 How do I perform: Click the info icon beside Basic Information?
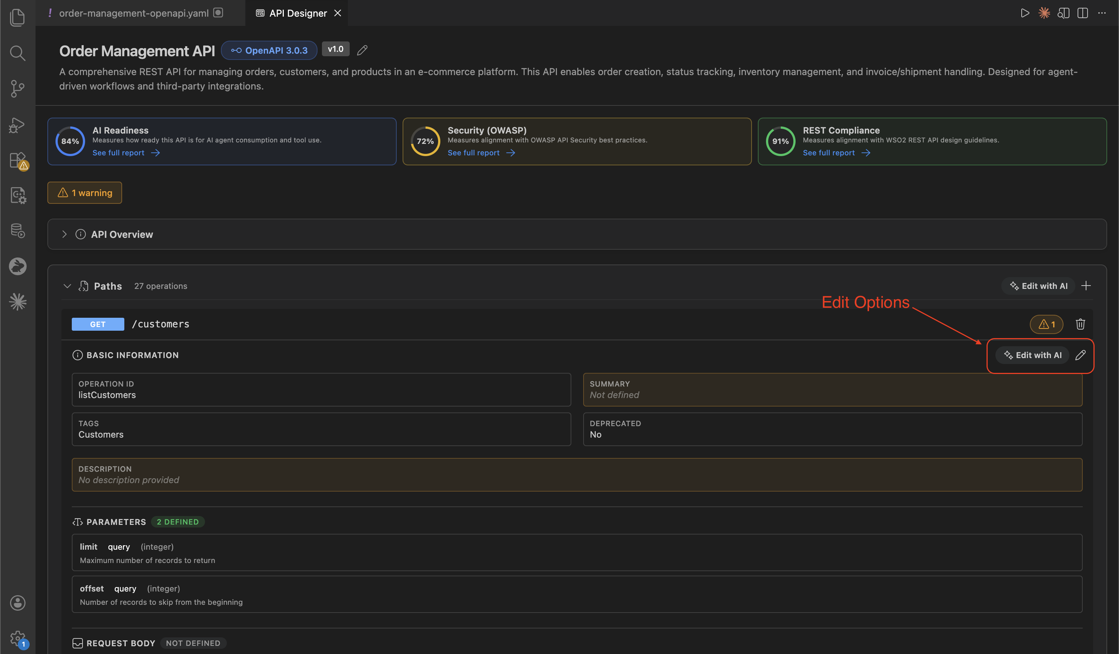[x=77, y=355]
